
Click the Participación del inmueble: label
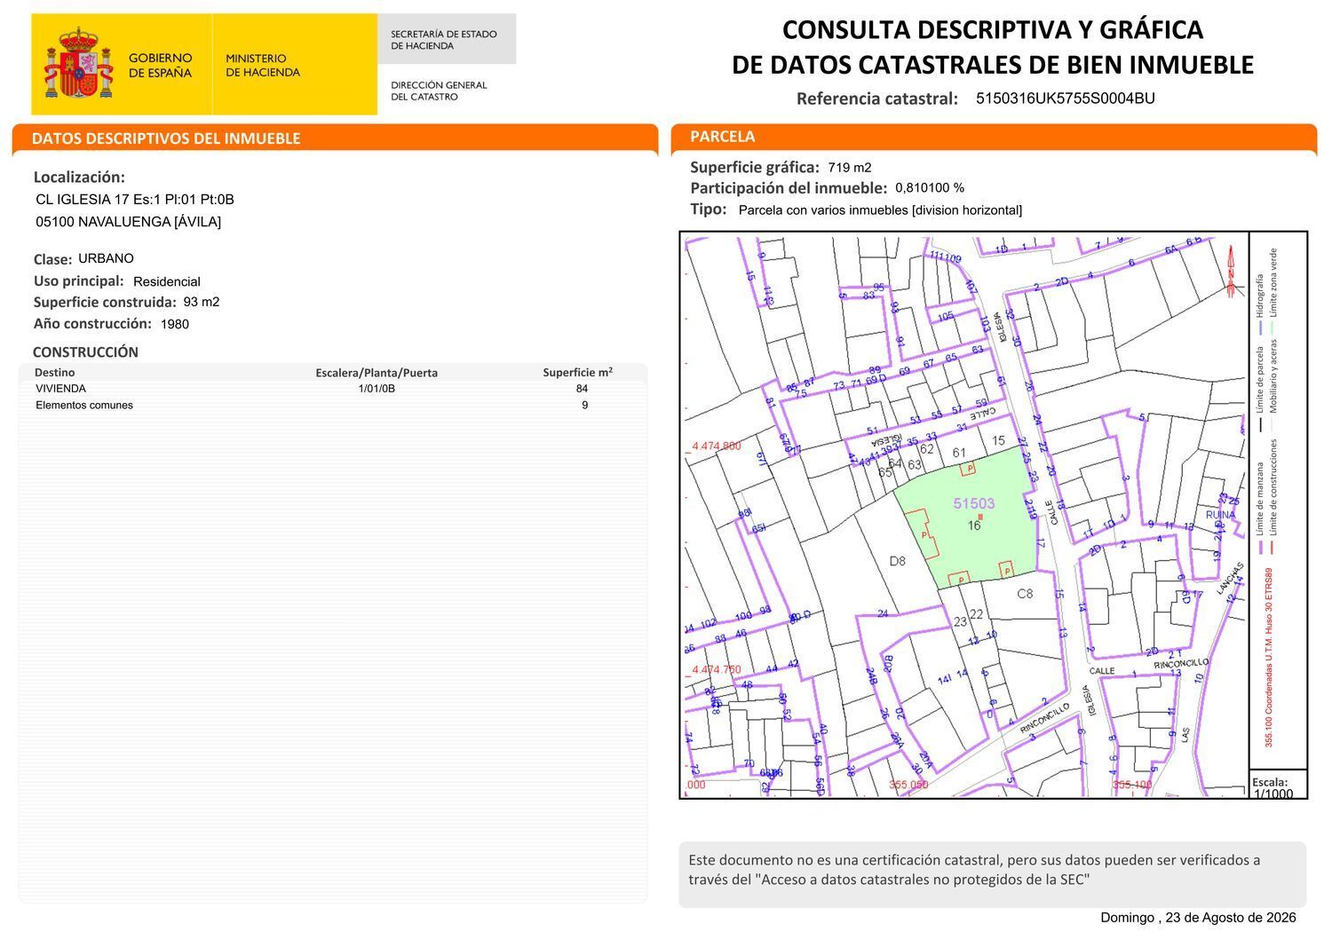(789, 188)
